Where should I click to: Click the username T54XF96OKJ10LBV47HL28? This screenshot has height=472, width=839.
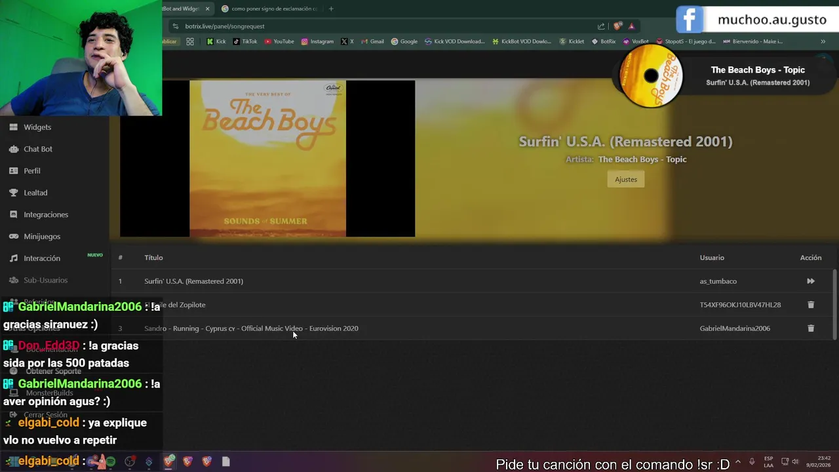(740, 305)
